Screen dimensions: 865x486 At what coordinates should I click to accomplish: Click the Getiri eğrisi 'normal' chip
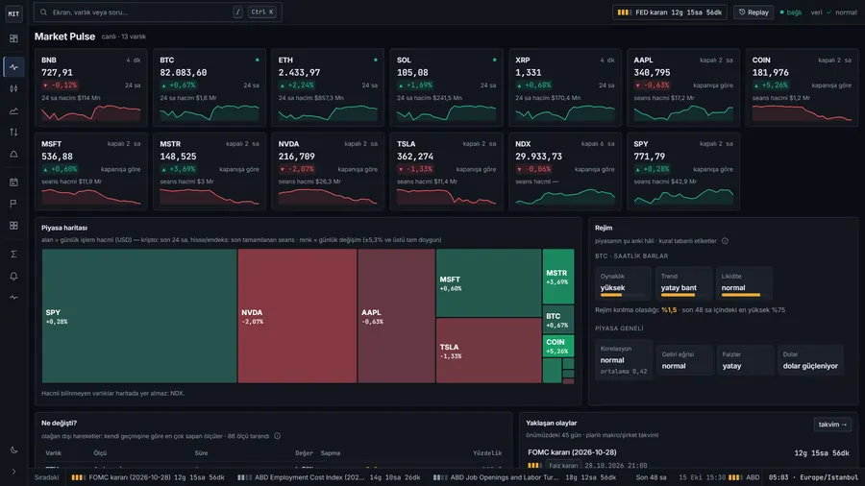pos(684,360)
